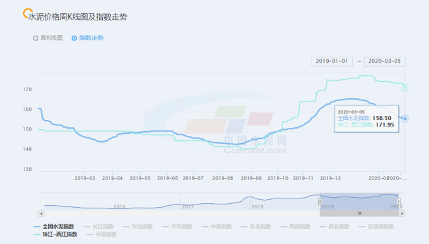Click the 2016 label in overview timeline
429x244 pixels.
(x=119, y=207)
